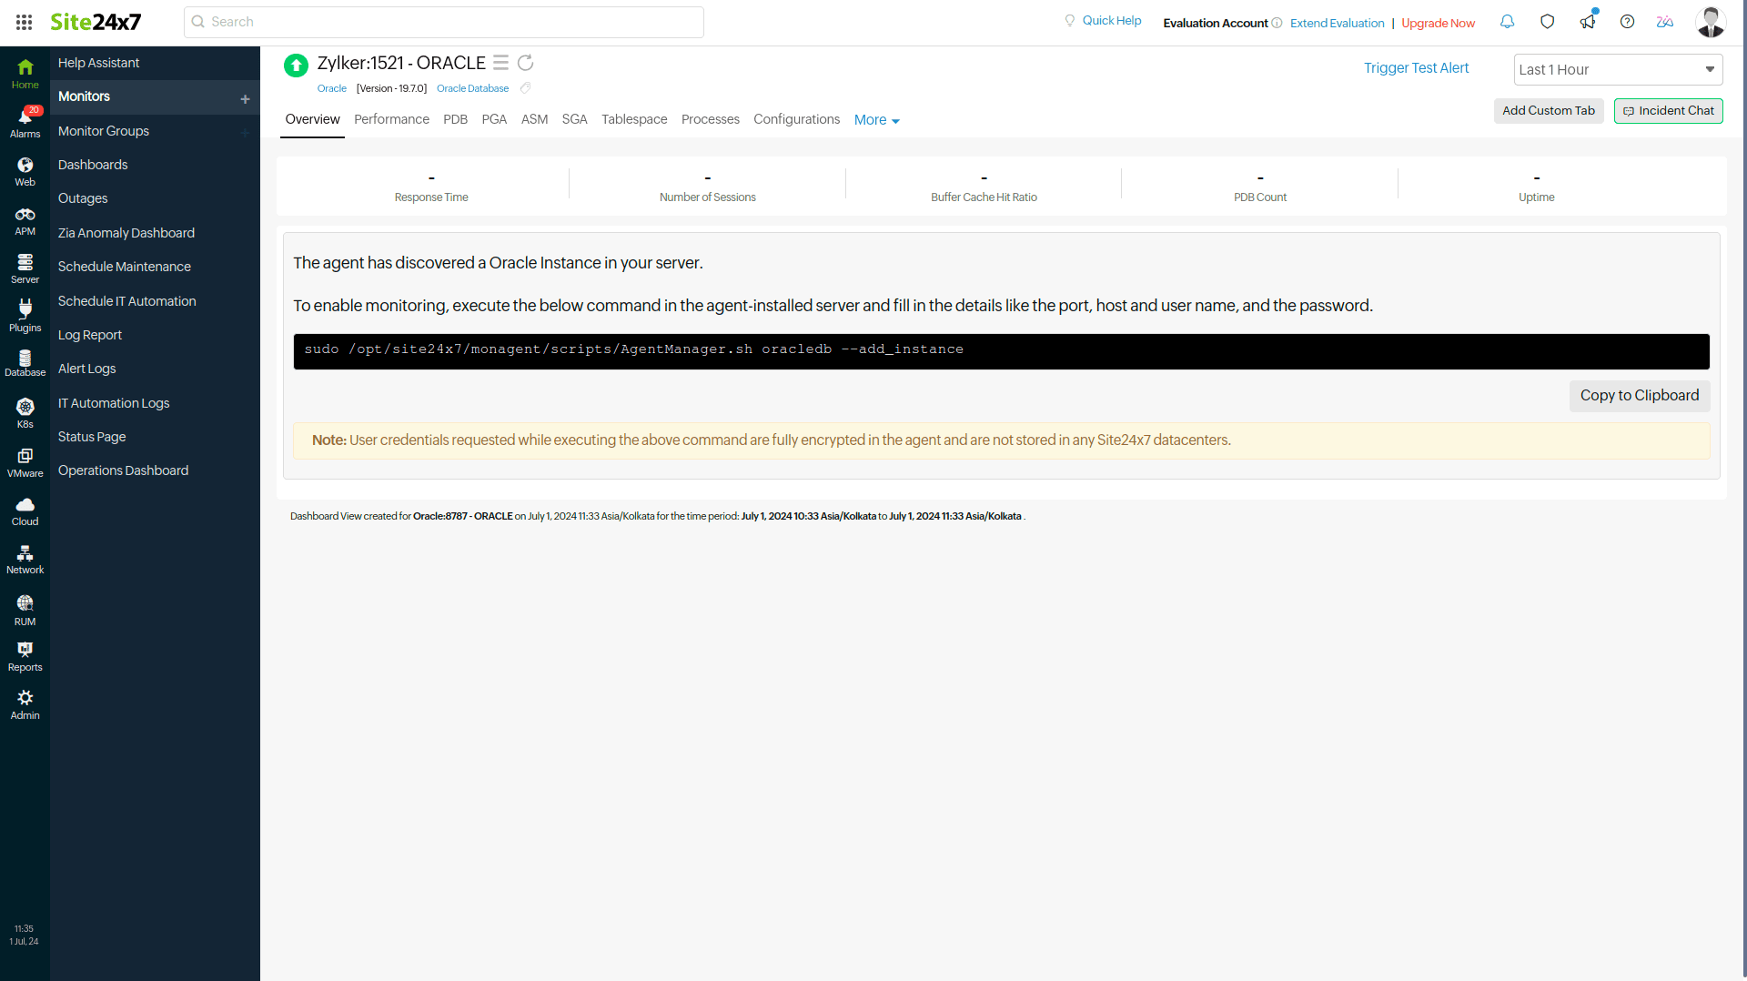Open the APM section from the sidebar
The width and height of the screenshot is (1747, 981).
click(25, 218)
